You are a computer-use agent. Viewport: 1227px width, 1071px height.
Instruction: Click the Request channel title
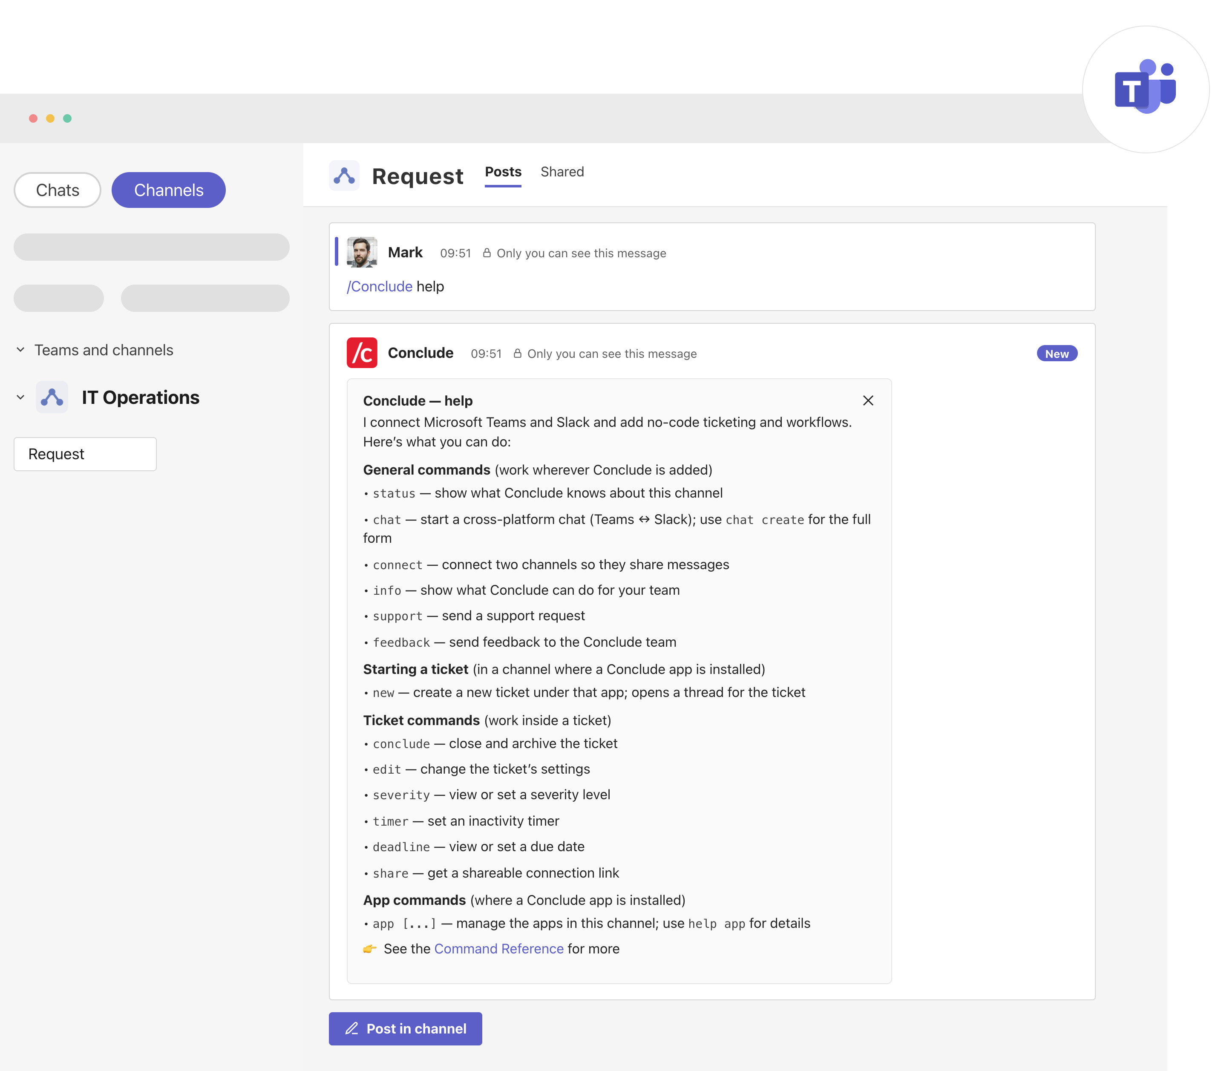[x=418, y=176]
